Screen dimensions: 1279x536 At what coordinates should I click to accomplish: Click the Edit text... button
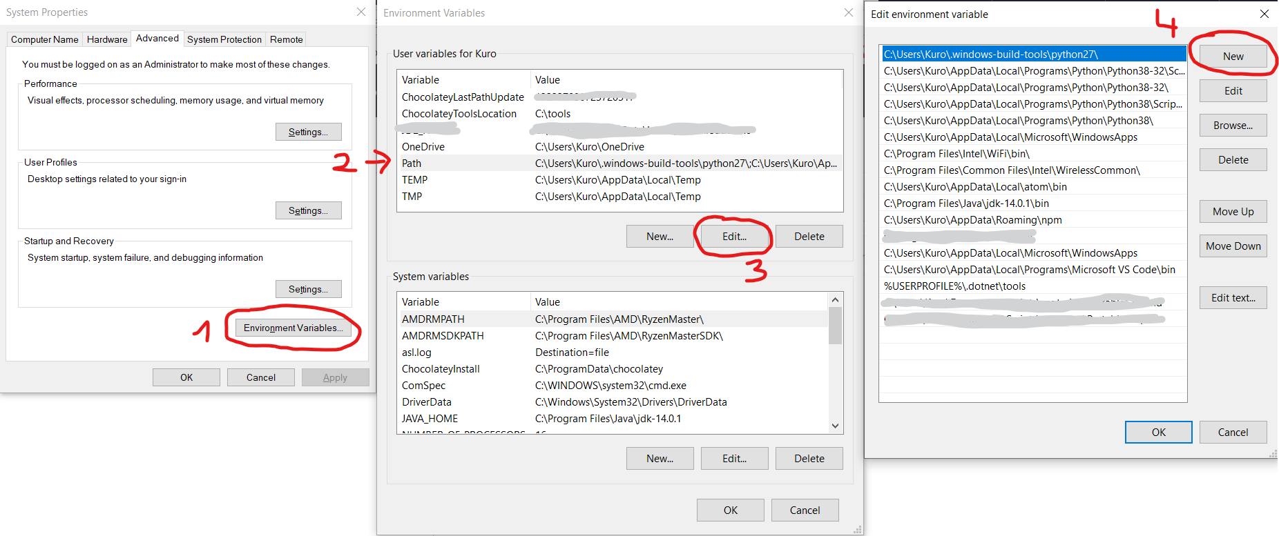tap(1233, 297)
